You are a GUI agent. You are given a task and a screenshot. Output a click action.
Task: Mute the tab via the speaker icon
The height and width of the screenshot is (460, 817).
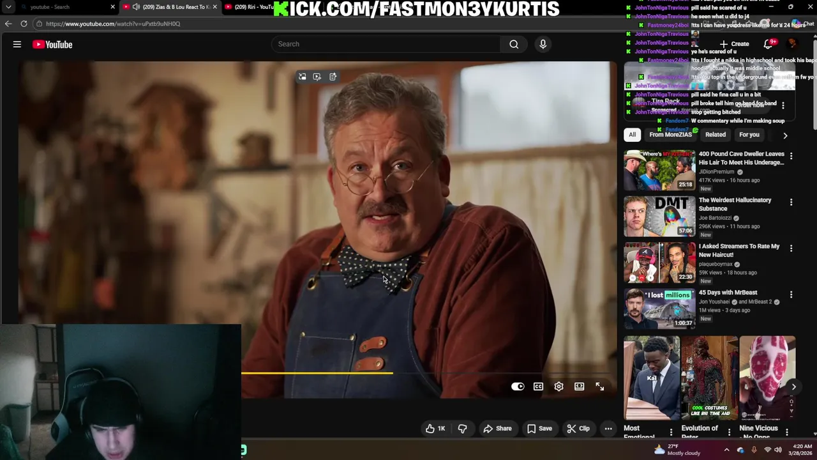[x=136, y=7]
